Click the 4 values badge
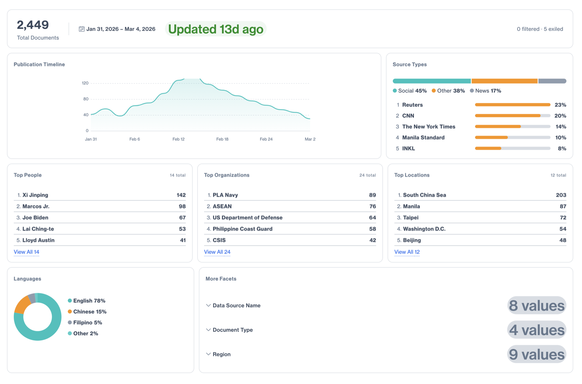The width and height of the screenshot is (582, 384). pos(537,330)
